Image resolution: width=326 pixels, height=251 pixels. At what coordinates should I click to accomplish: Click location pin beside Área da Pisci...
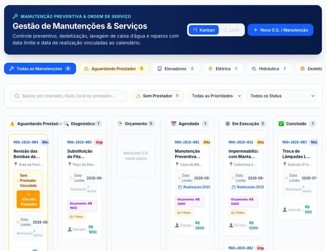(15, 164)
